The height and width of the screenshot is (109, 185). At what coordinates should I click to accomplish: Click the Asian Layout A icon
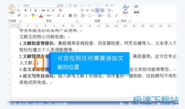[x=100, y=15]
